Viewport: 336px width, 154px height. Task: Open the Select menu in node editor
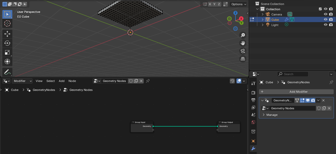pyautogui.click(x=50, y=81)
